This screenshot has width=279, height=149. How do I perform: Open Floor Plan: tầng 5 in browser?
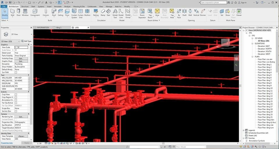click(264, 75)
